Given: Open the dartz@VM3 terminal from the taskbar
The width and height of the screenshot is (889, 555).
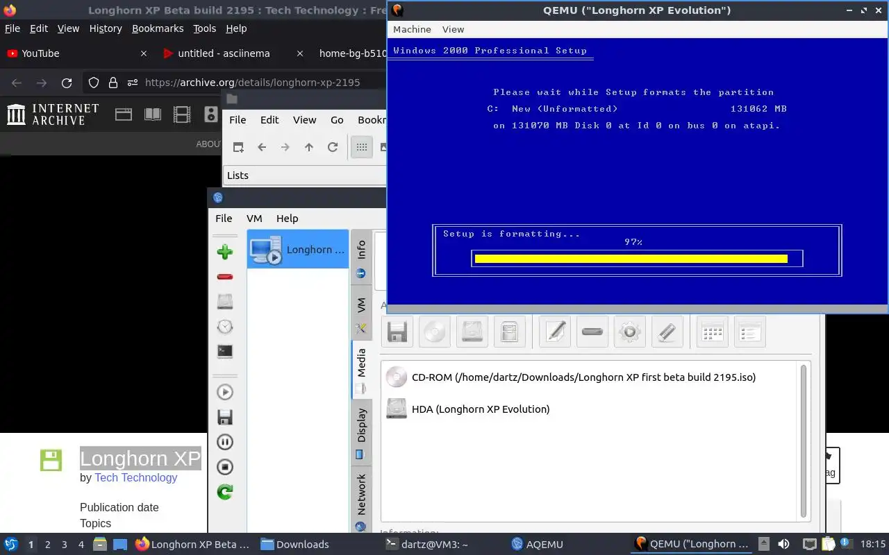Looking at the screenshot, I should 427,545.
